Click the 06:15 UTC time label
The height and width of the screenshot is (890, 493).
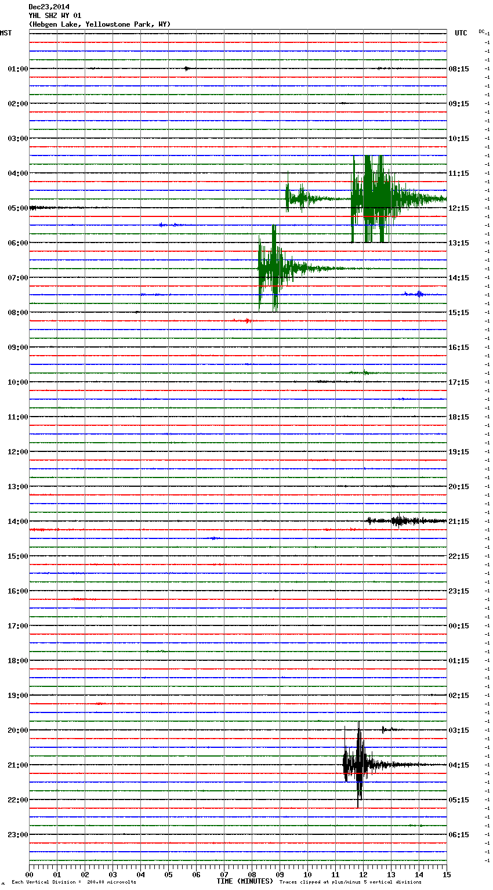459,835
